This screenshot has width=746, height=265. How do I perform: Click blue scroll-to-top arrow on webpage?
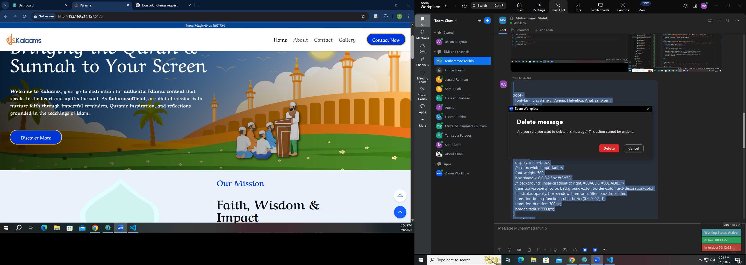coord(400,212)
